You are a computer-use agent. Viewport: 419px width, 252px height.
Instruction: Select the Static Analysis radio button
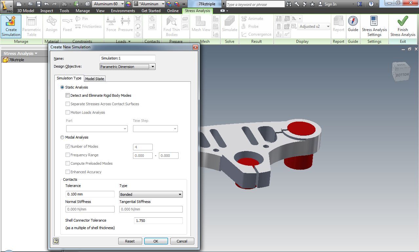pos(62,87)
